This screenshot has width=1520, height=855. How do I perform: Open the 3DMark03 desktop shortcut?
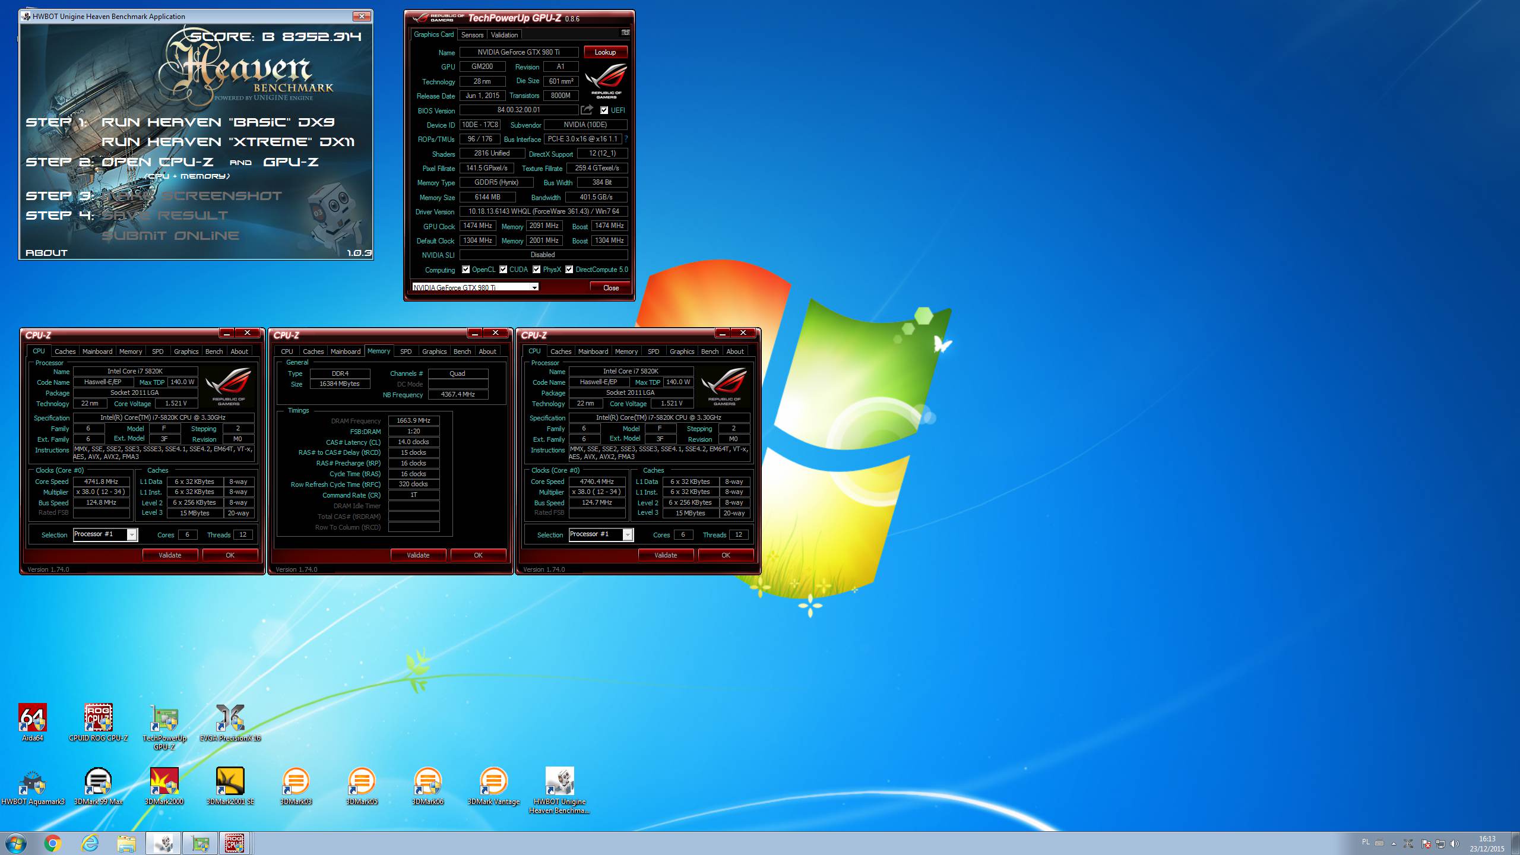click(x=296, y=786)
